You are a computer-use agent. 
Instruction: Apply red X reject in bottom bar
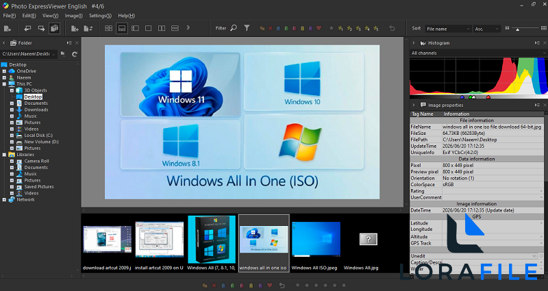214,286
